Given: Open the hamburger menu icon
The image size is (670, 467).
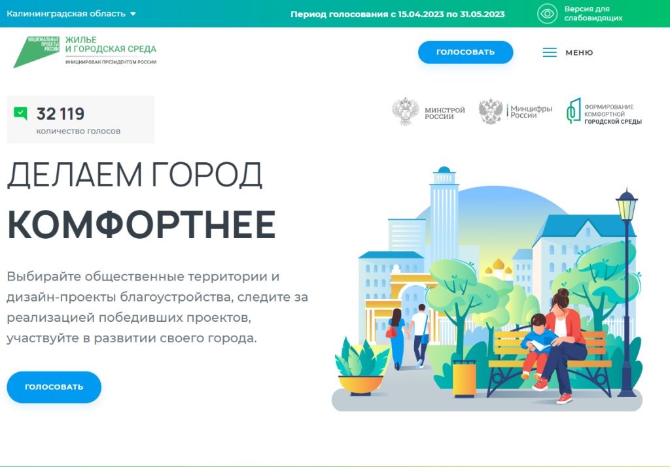Looking at the screenshot, I should pos(550,52).
